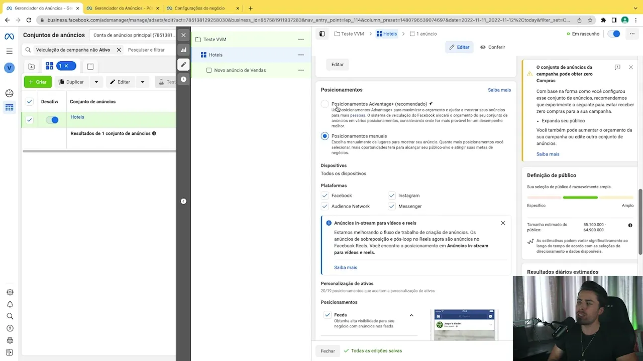
Task: Open the Duplicar dropdown arrow
Action: (96, 82)
